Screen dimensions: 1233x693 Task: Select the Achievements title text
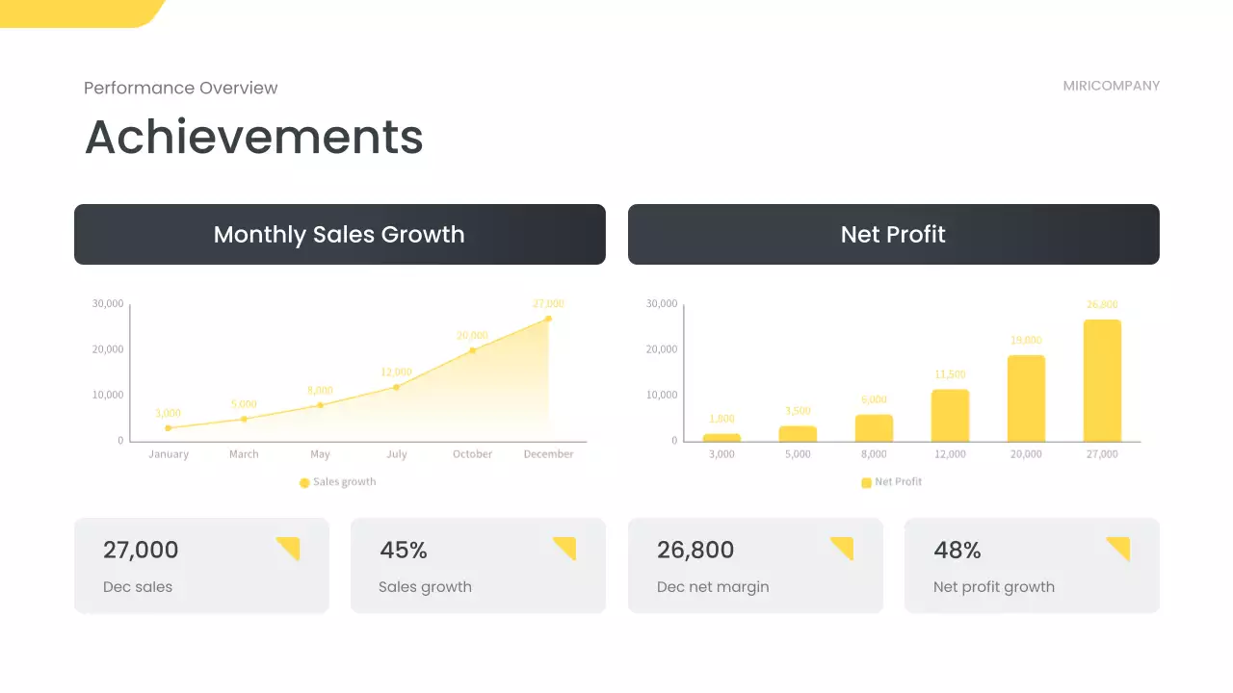(x=254, y=137)
